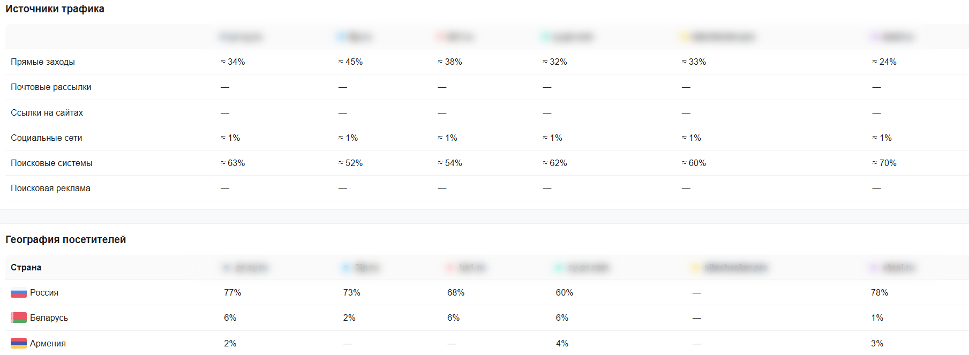Click blue site marker in geography table header
This screenshot has width=969, height=355.
346,268
